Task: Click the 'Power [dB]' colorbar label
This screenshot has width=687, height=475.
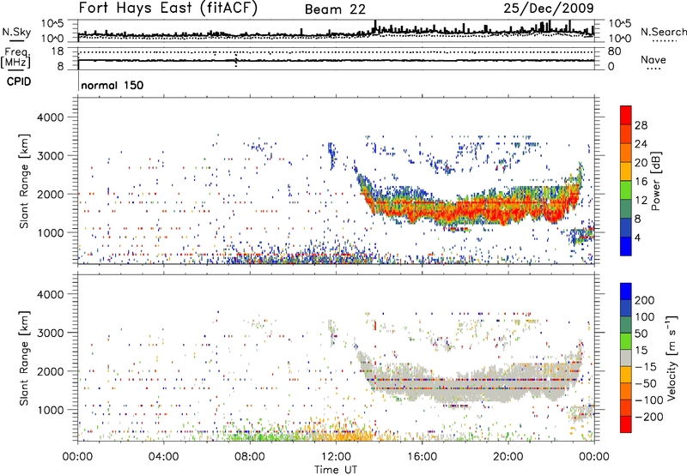Action: coord(656,182)
